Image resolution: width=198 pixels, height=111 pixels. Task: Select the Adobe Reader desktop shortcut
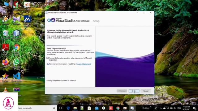click(x=6, y=49)
